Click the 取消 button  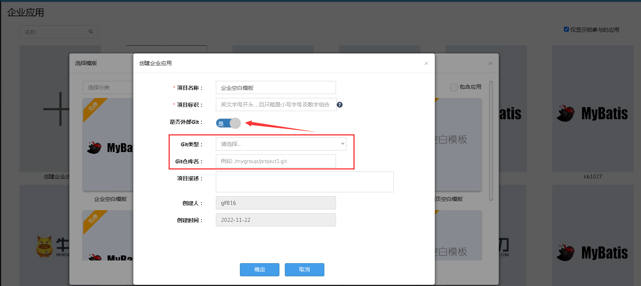point(304,269)
